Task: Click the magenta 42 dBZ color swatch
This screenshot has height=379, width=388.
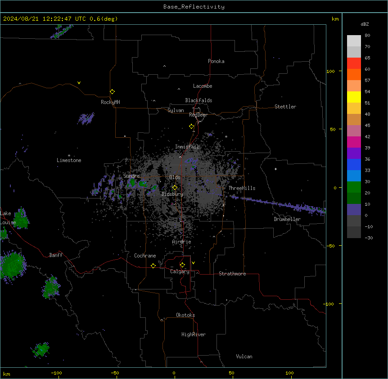Action: (x=354, y=142)
